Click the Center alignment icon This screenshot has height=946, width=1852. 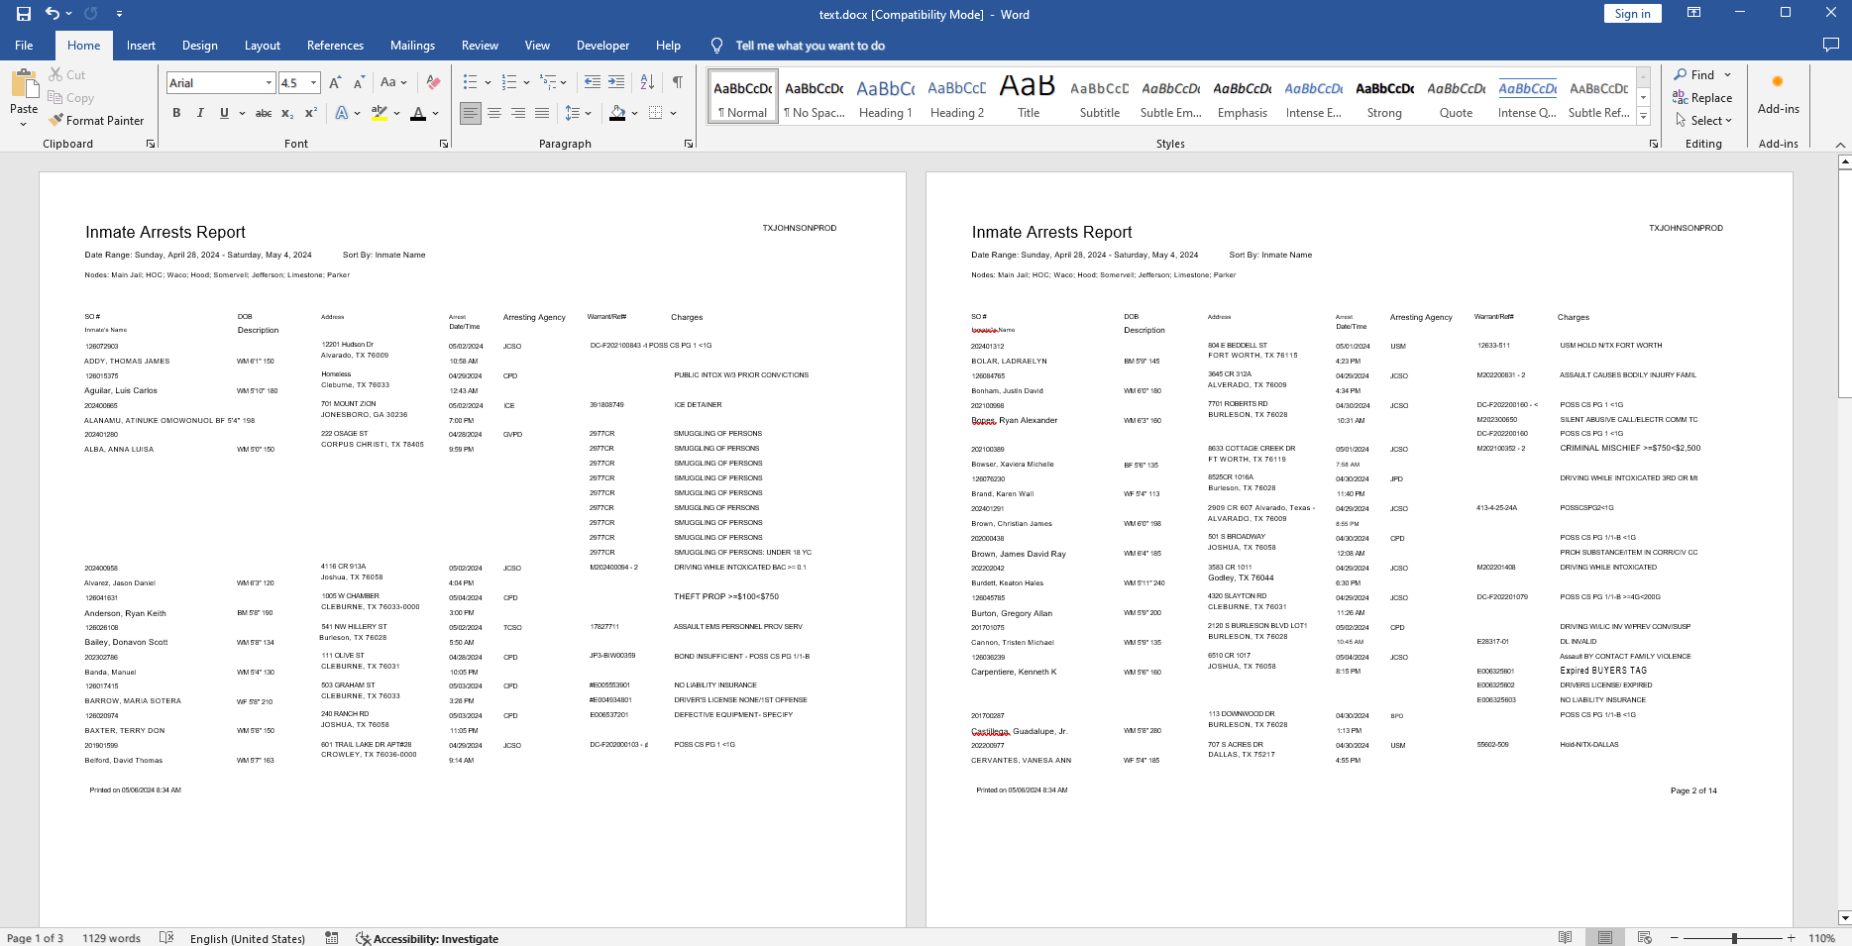[494, 114]
